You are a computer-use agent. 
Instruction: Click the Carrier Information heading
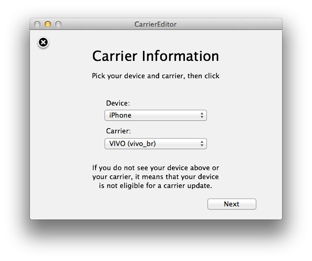[155, 56]
